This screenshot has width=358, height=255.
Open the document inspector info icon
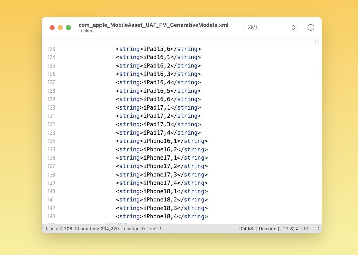[311, 27]
